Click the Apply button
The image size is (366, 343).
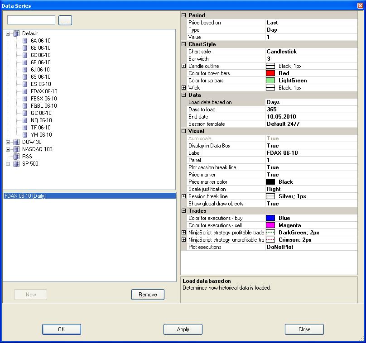click(x=183, y=329)
